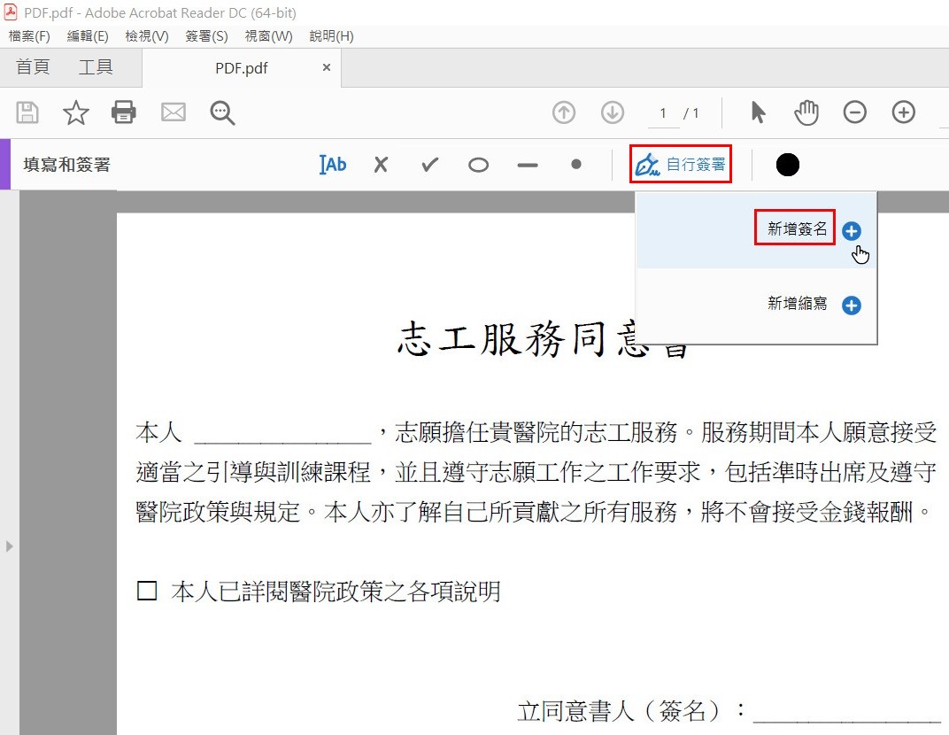The image size is (949, 735).
Task: Click the page number input field
Action: click(x=664, y=113)
